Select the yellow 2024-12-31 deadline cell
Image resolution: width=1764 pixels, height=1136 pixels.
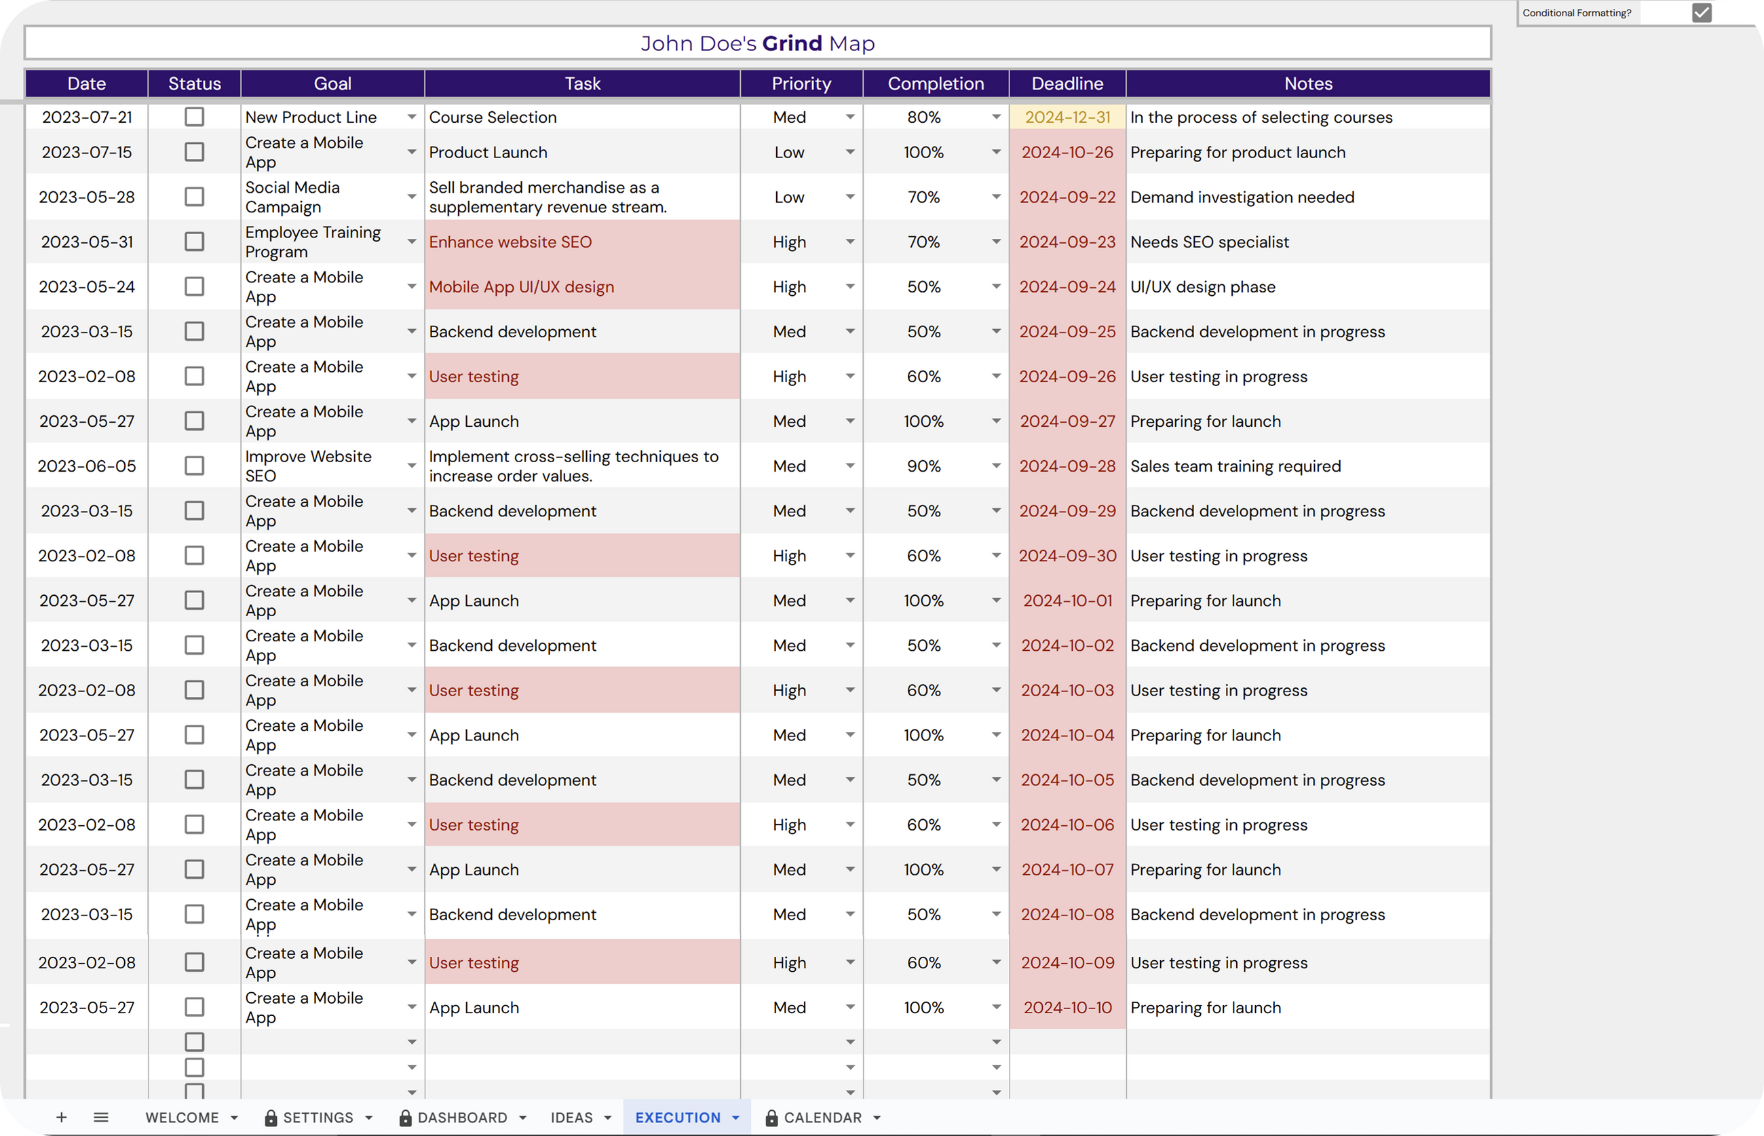pyautogui.click(x=1067, y=117)
